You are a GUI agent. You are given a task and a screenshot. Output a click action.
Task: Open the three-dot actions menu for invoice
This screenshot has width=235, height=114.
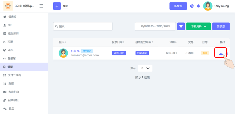click(227, 53)
